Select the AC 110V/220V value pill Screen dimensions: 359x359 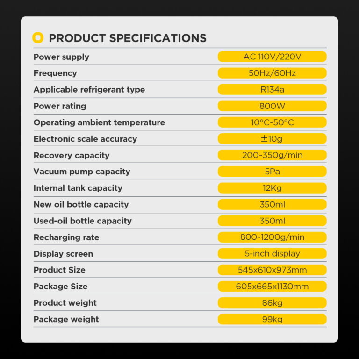pyautogui.click(x=272, y=57)
